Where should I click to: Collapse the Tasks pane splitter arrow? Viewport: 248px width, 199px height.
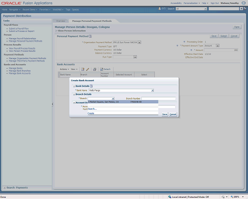(52, 104)
